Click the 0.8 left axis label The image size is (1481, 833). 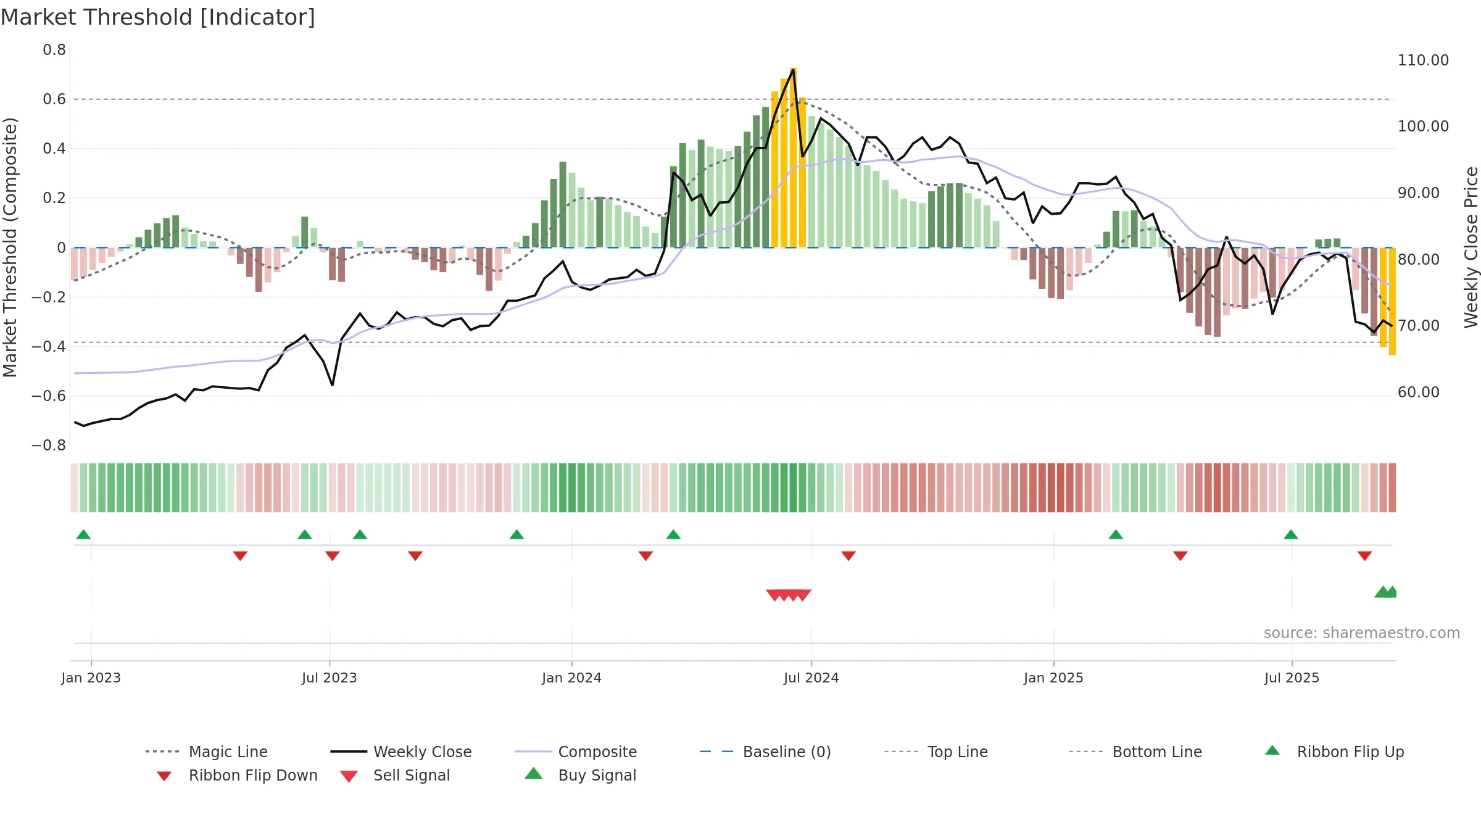click(x=54, y=50)
